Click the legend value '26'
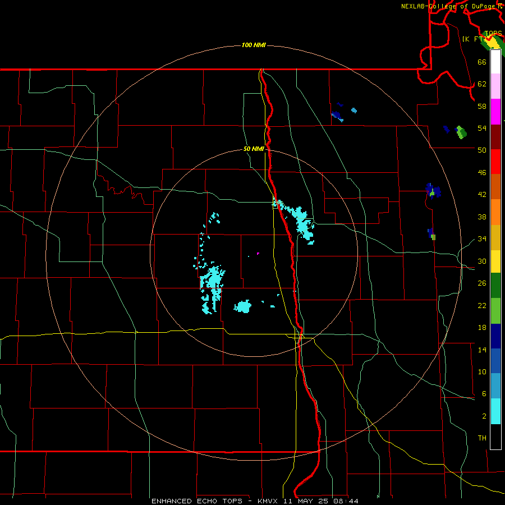505x505 pixels. pyautogui.click(x=482, y=283)
